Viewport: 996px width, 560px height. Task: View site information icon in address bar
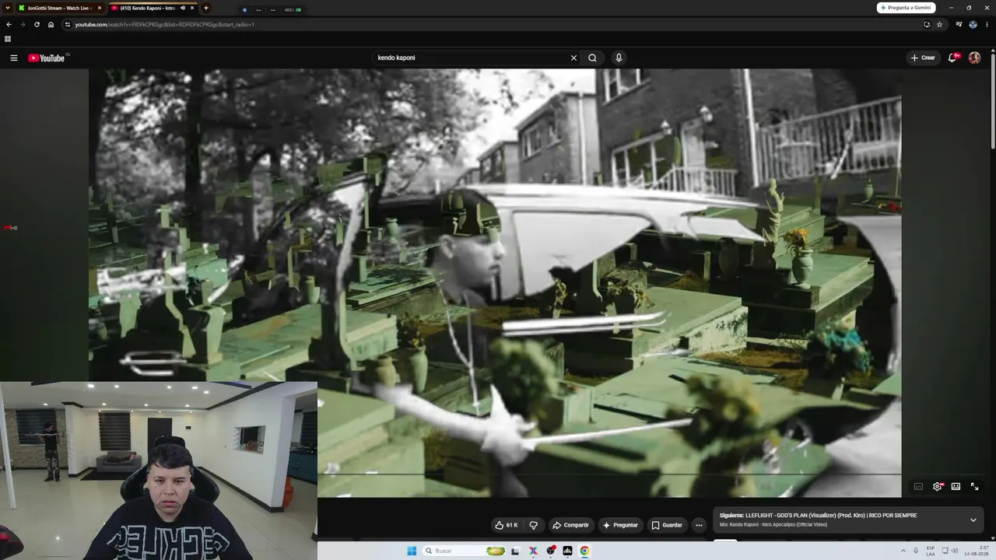(68, 24)
